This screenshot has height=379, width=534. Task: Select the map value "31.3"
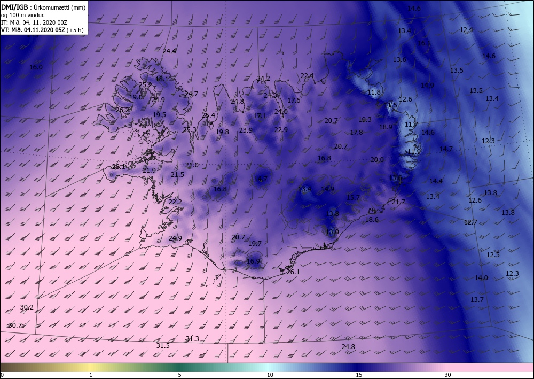click(192, 338)
